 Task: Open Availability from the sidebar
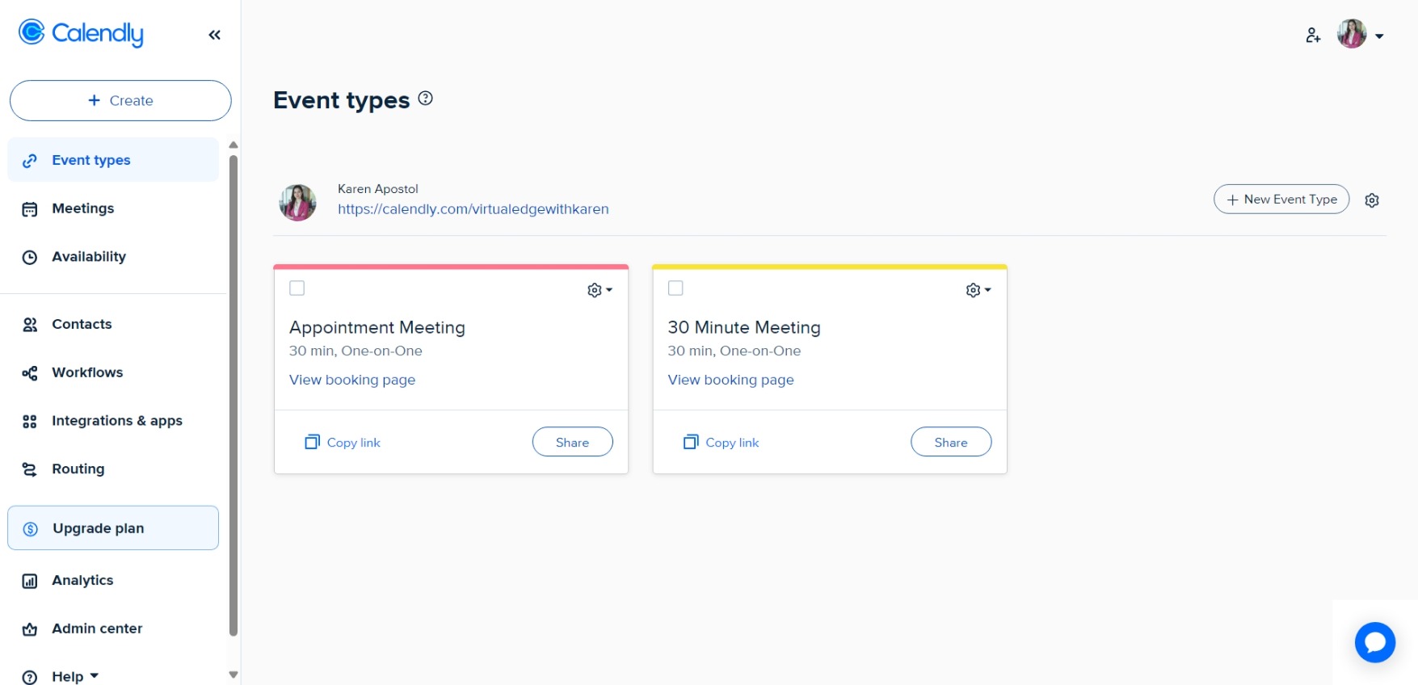point(88,257)
